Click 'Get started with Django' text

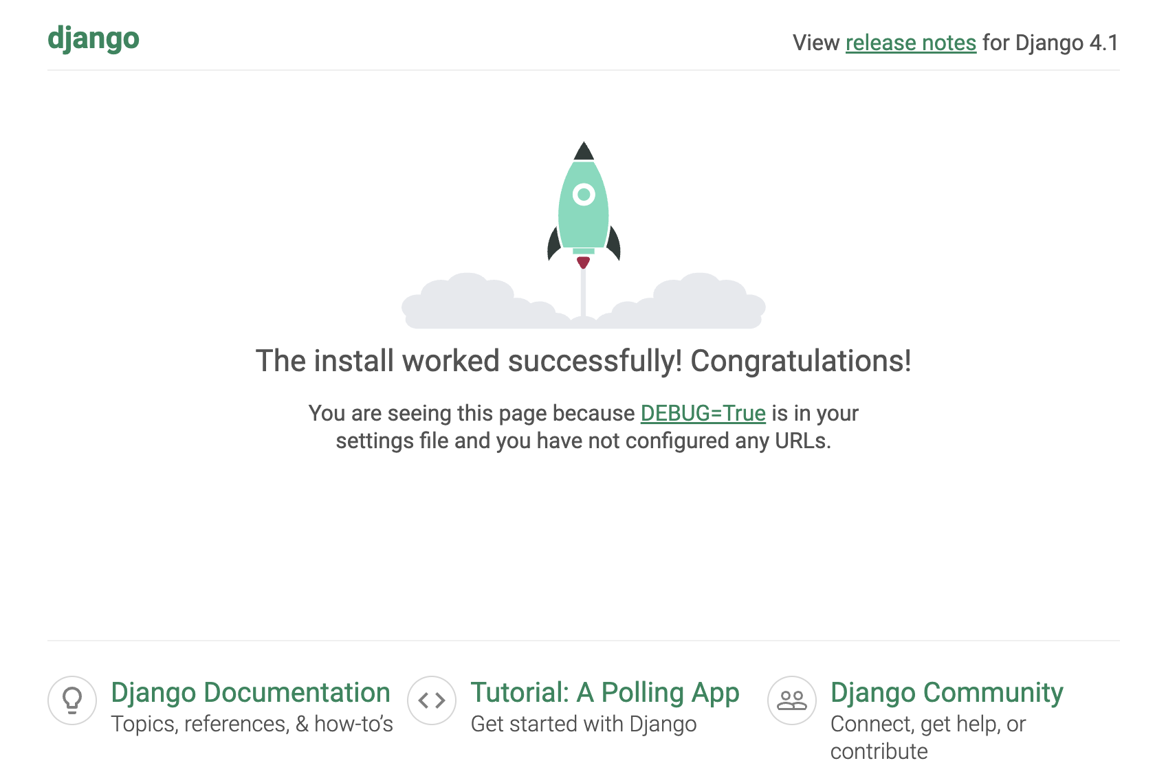coord(584,723)
